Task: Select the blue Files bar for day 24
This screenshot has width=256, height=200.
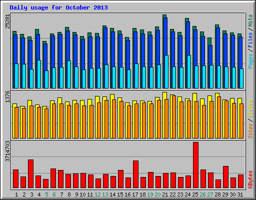Action: [x=188, y=38]
